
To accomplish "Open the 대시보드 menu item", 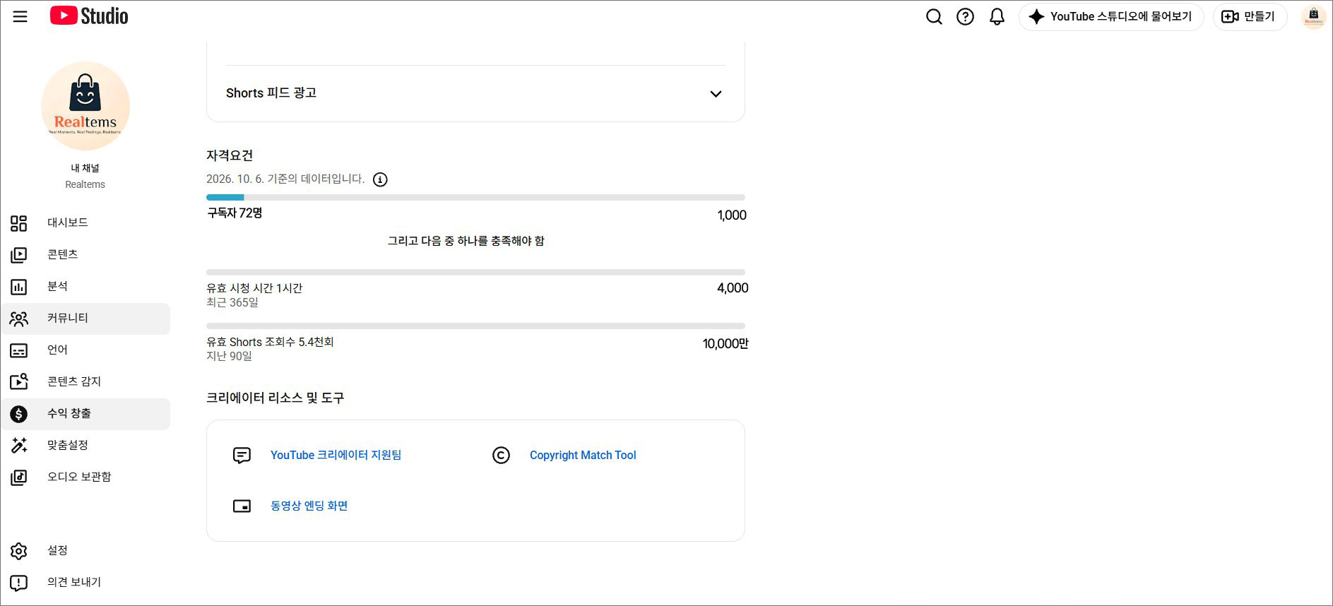I will pyautogui.click(x=85, y=222).
